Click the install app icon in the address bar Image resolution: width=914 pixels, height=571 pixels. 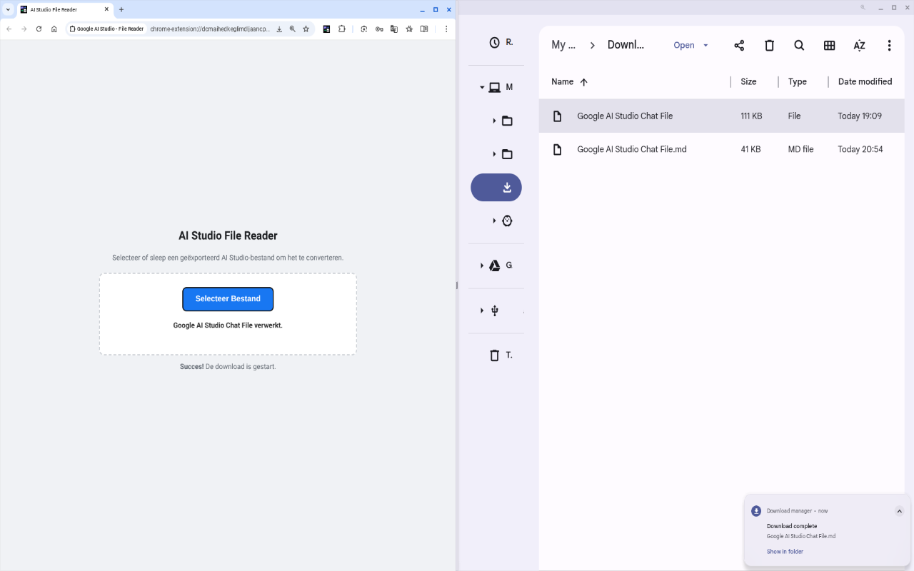point(279,29)
